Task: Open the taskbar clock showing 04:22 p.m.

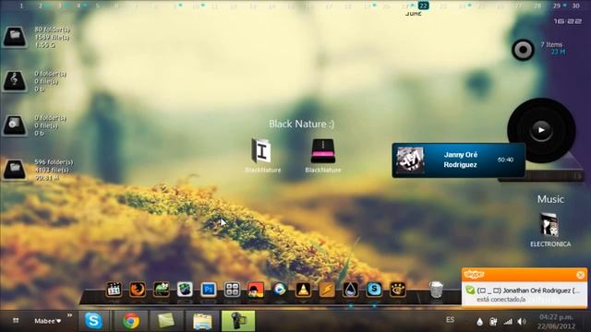Action: point(556,322)
